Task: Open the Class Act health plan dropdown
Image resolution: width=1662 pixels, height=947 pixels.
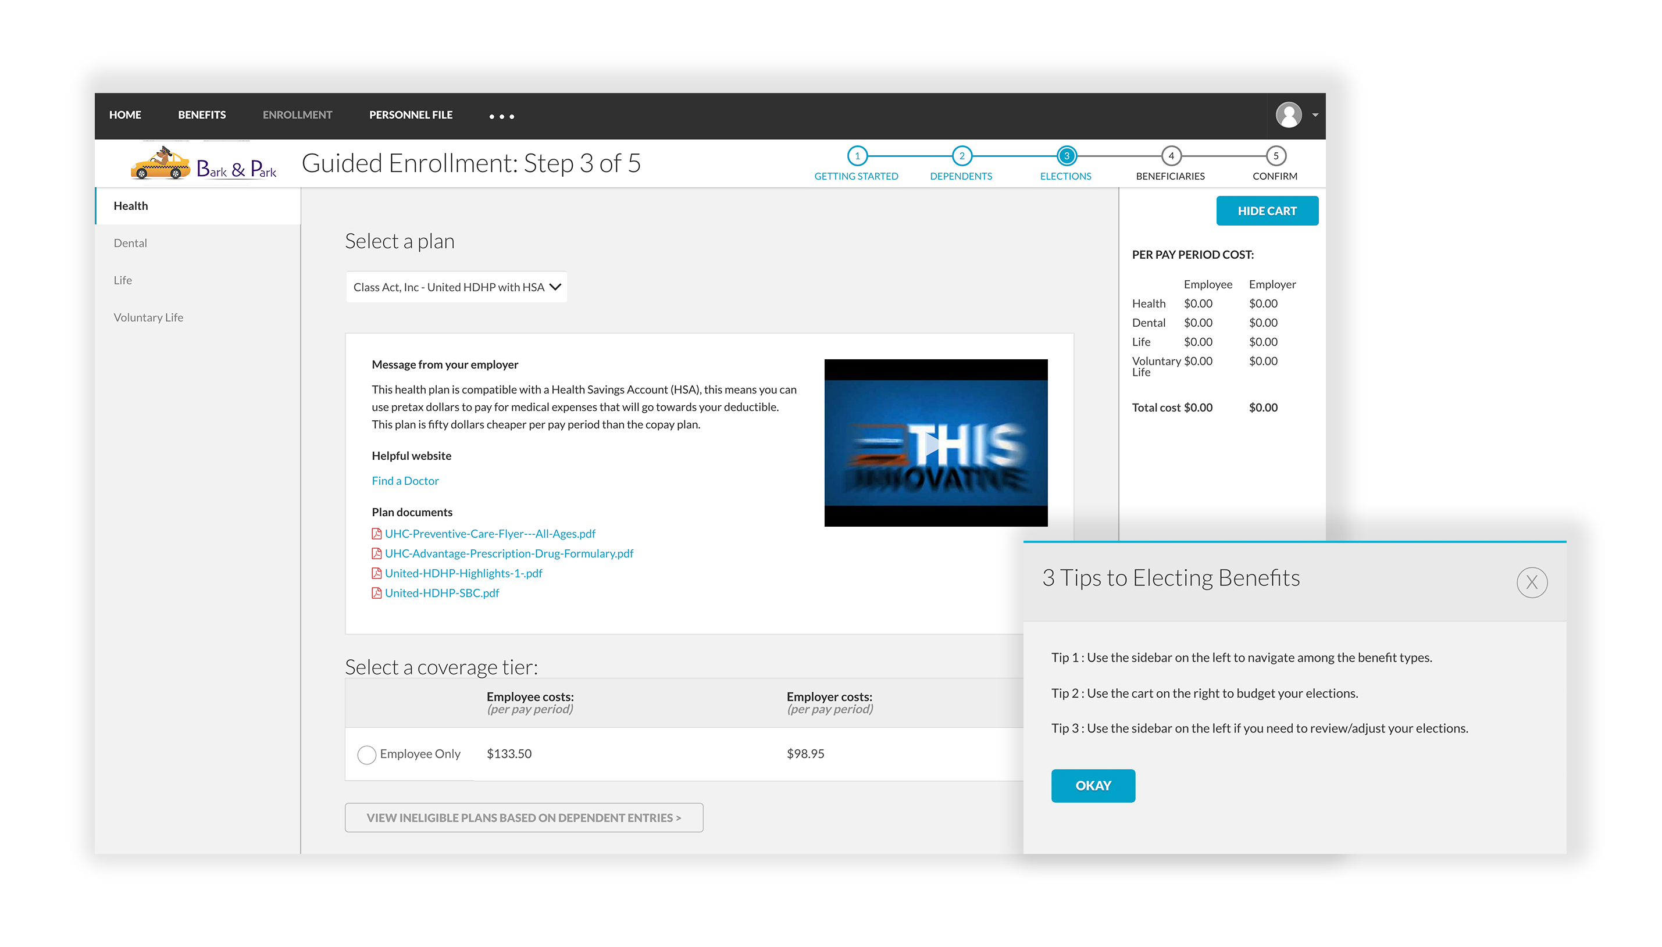Action: [x=456, y=287]
